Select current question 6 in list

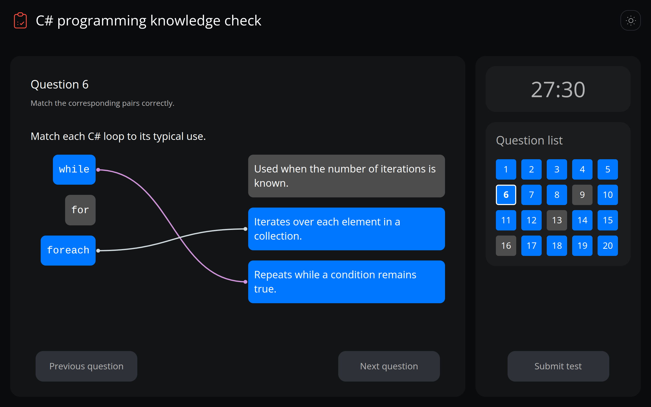tap(506, 195)
